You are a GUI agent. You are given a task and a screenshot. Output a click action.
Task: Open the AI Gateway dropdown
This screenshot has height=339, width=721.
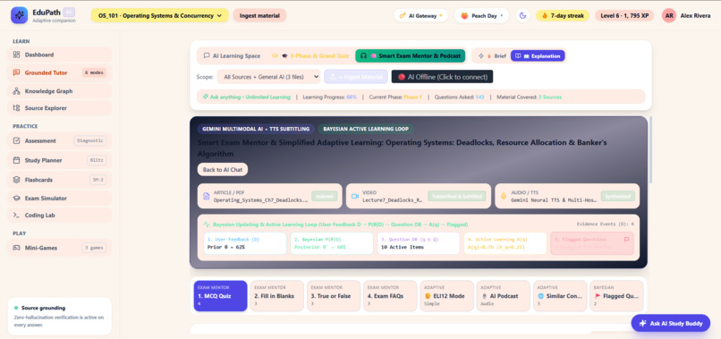coord(420,15)
